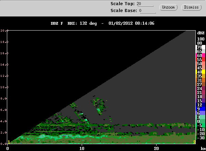Click the 20 km x-axis label
Image resolution: width=206 pixels, height=151 pixels.
click(x=156, y=149)
